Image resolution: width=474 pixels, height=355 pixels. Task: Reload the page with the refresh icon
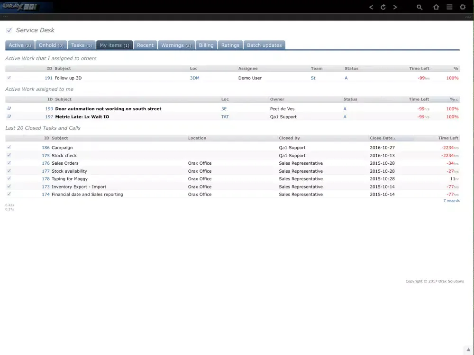(x=383, y=7)
